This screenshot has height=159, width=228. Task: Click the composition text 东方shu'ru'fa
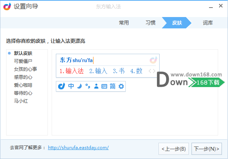pos(76,60)
